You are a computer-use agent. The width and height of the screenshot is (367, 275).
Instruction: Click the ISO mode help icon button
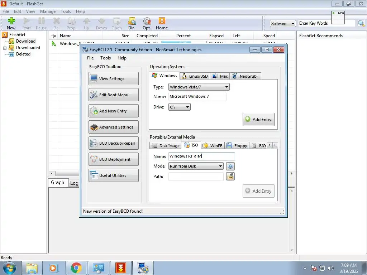[230, 166]
